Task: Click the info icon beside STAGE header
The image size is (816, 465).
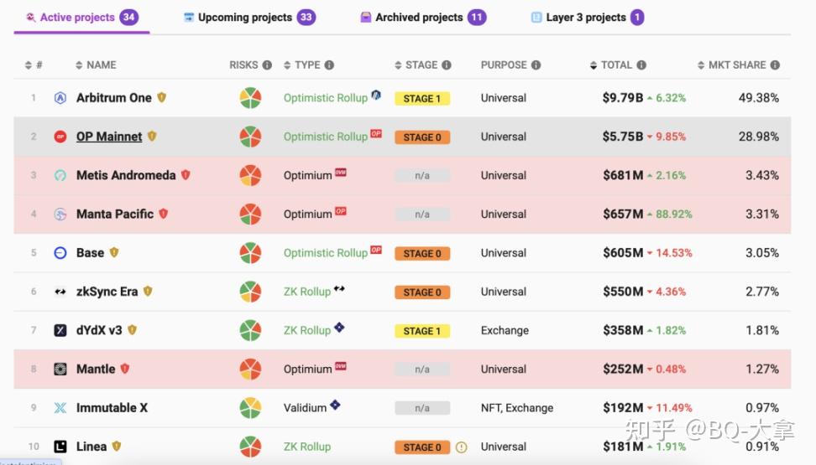Action: 447,65
